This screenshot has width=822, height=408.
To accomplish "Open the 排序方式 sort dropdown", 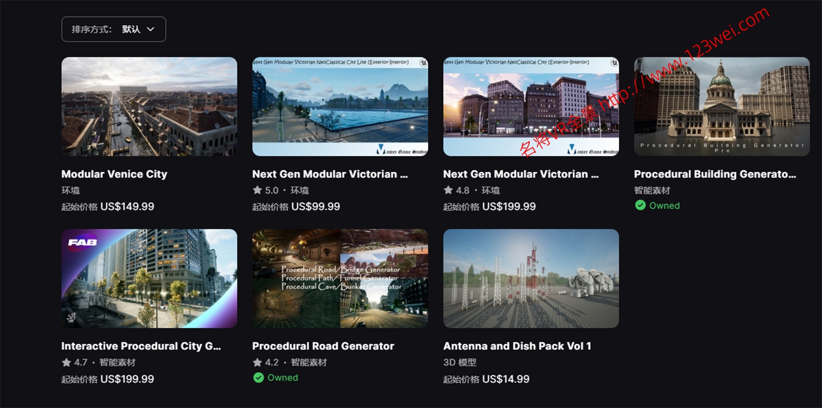I will (x=113, y=29).
